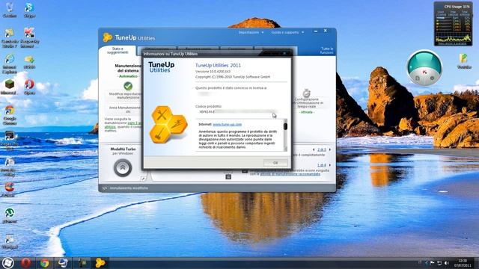Click the honeycomb TuneUp logo in dialog
This screenshot has height=269, width=479.
coord(168,125)
